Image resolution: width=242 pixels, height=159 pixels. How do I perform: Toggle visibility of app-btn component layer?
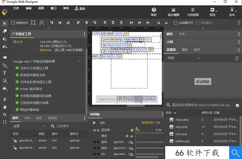pyautogui.click(x=94, y=142)
